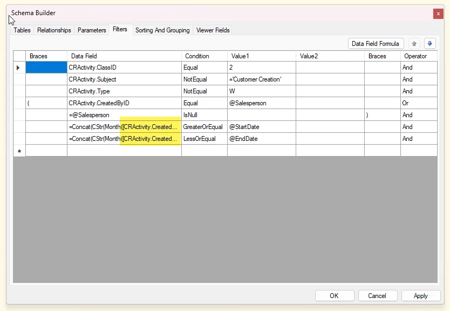Click the Value2 cell in ClassID row

pos(330,67)
